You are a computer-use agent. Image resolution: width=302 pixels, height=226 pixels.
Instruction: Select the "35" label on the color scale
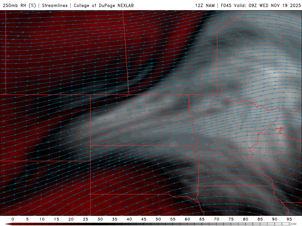pos(115,219)
